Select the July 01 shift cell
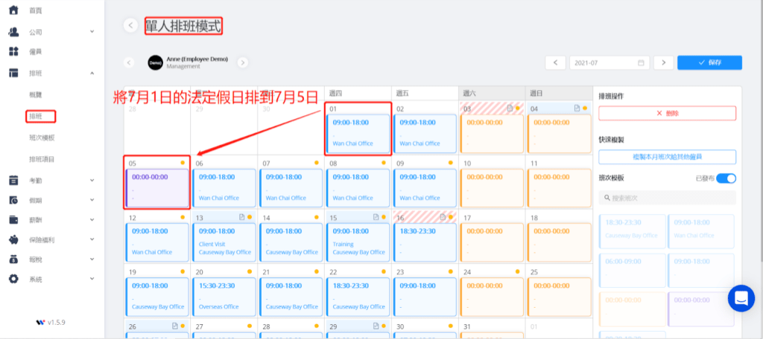The image size is (763, 339). click(358, 134)
